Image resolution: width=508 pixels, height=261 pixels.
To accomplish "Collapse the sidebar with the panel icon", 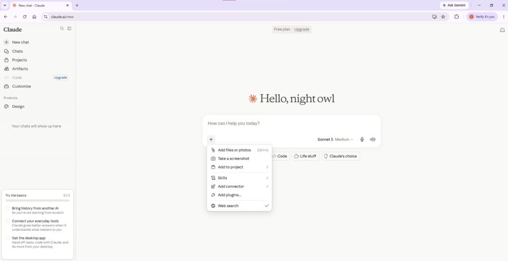I will pyautogui.click(x=69, y=28).
